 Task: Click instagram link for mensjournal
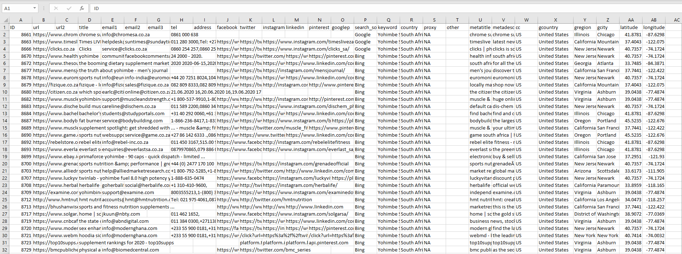pyautogui.click(x=304, y=70)
